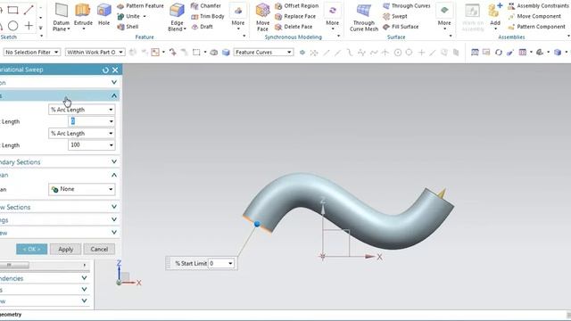Click the scrollbar right arrow below the dialog
The image size is (571, 321).
(x=85, y=265)
